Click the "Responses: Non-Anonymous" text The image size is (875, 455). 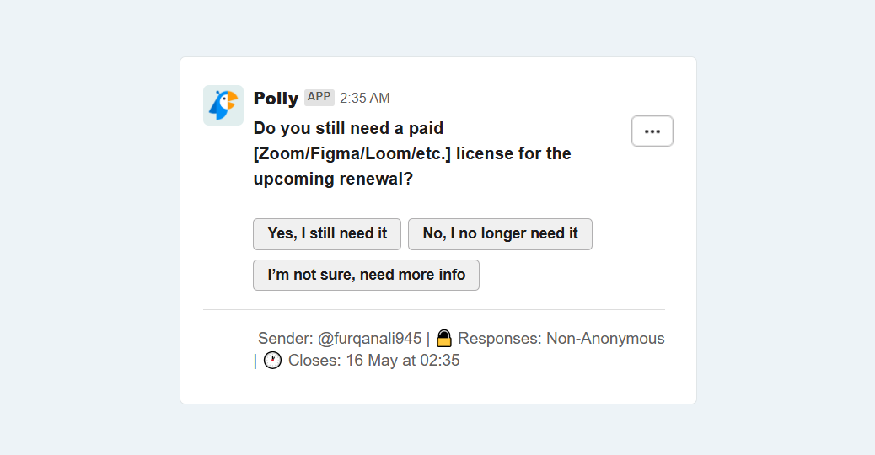pos(561,339)
